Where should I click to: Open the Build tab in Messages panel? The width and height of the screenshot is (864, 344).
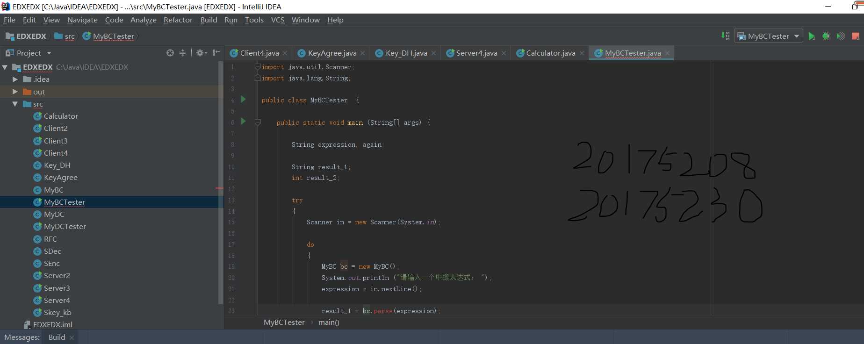coord(57,337)
